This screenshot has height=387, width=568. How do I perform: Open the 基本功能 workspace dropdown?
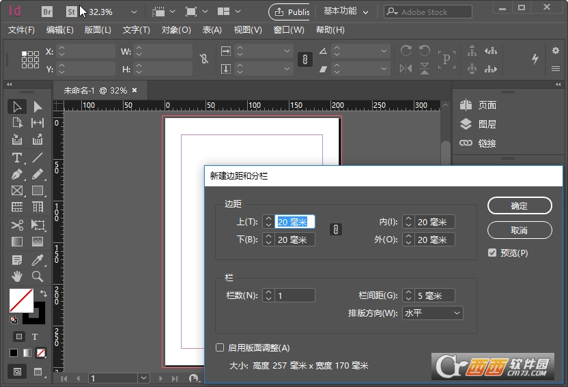click(345, 12)
